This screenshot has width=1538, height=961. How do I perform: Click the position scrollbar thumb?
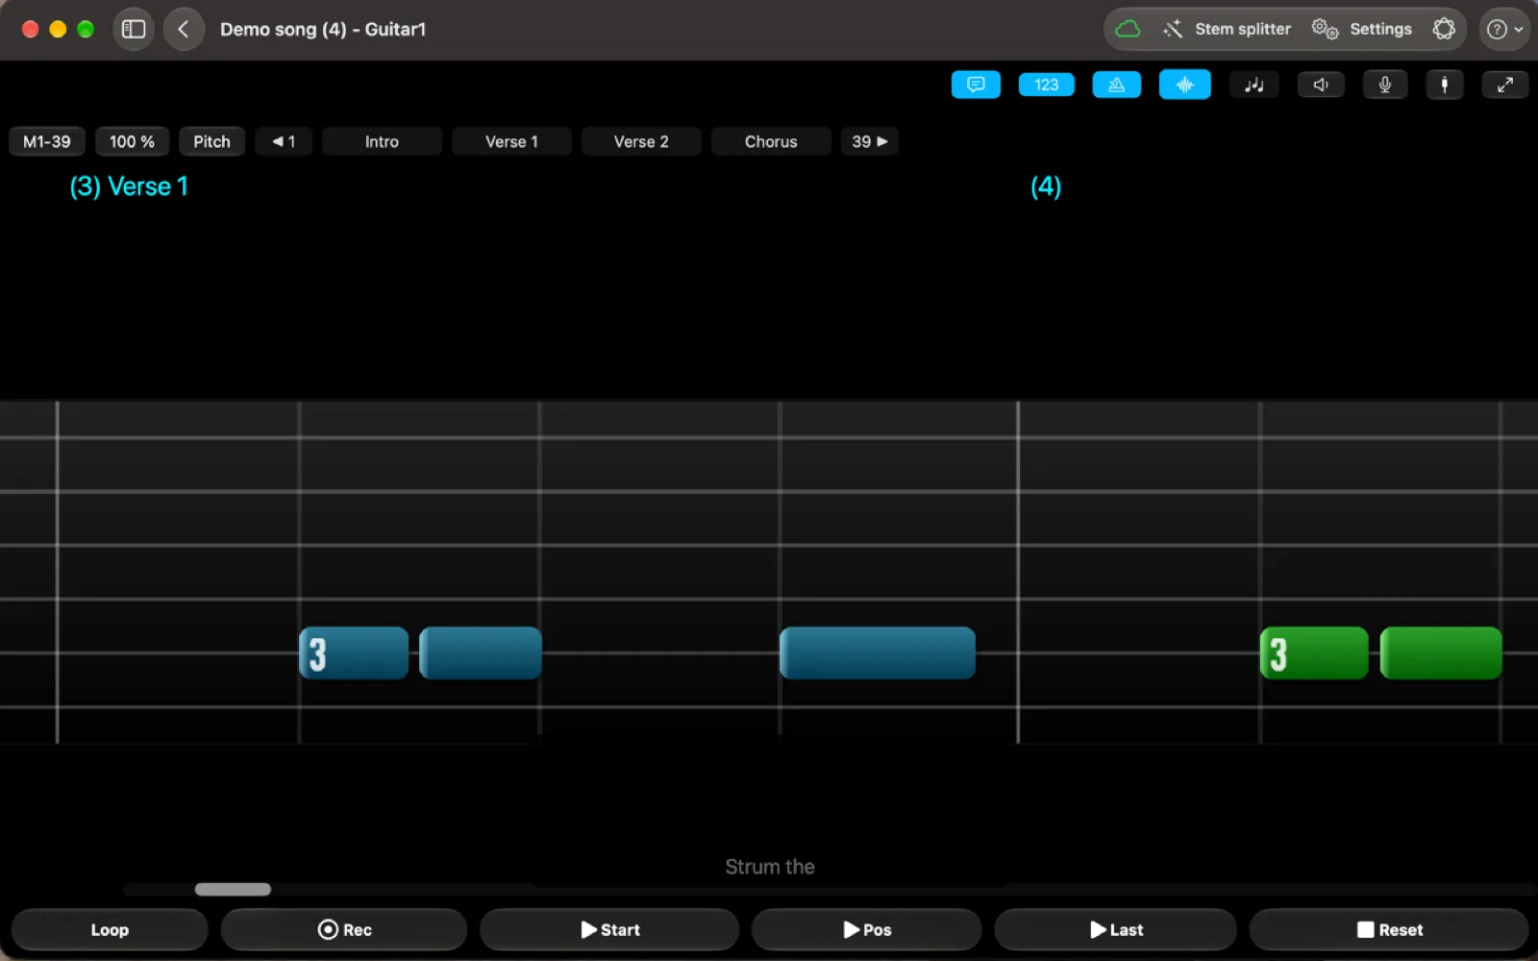click(233, 889)
